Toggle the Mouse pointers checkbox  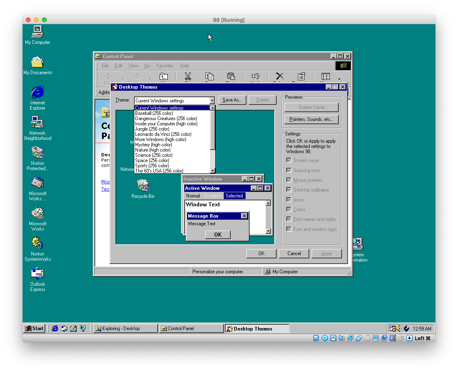[289, 180]
